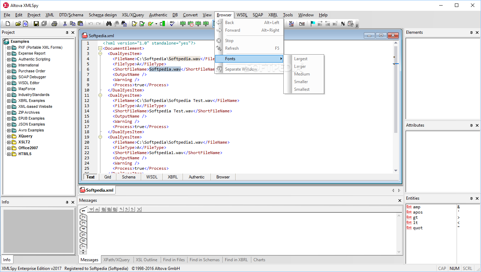Click the XQuery execution icon
The height and width of the screenshot is (272, 481).
[206, 24]
